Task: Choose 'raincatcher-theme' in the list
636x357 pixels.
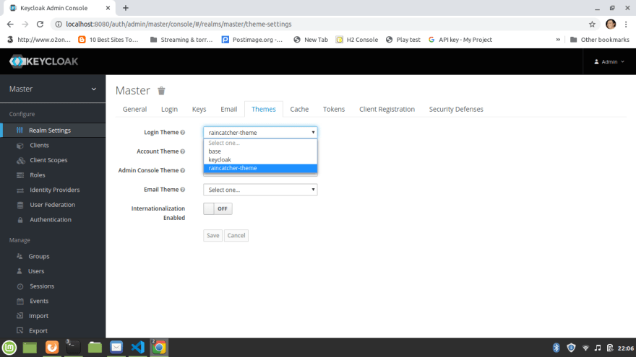Action: point(260,168)
